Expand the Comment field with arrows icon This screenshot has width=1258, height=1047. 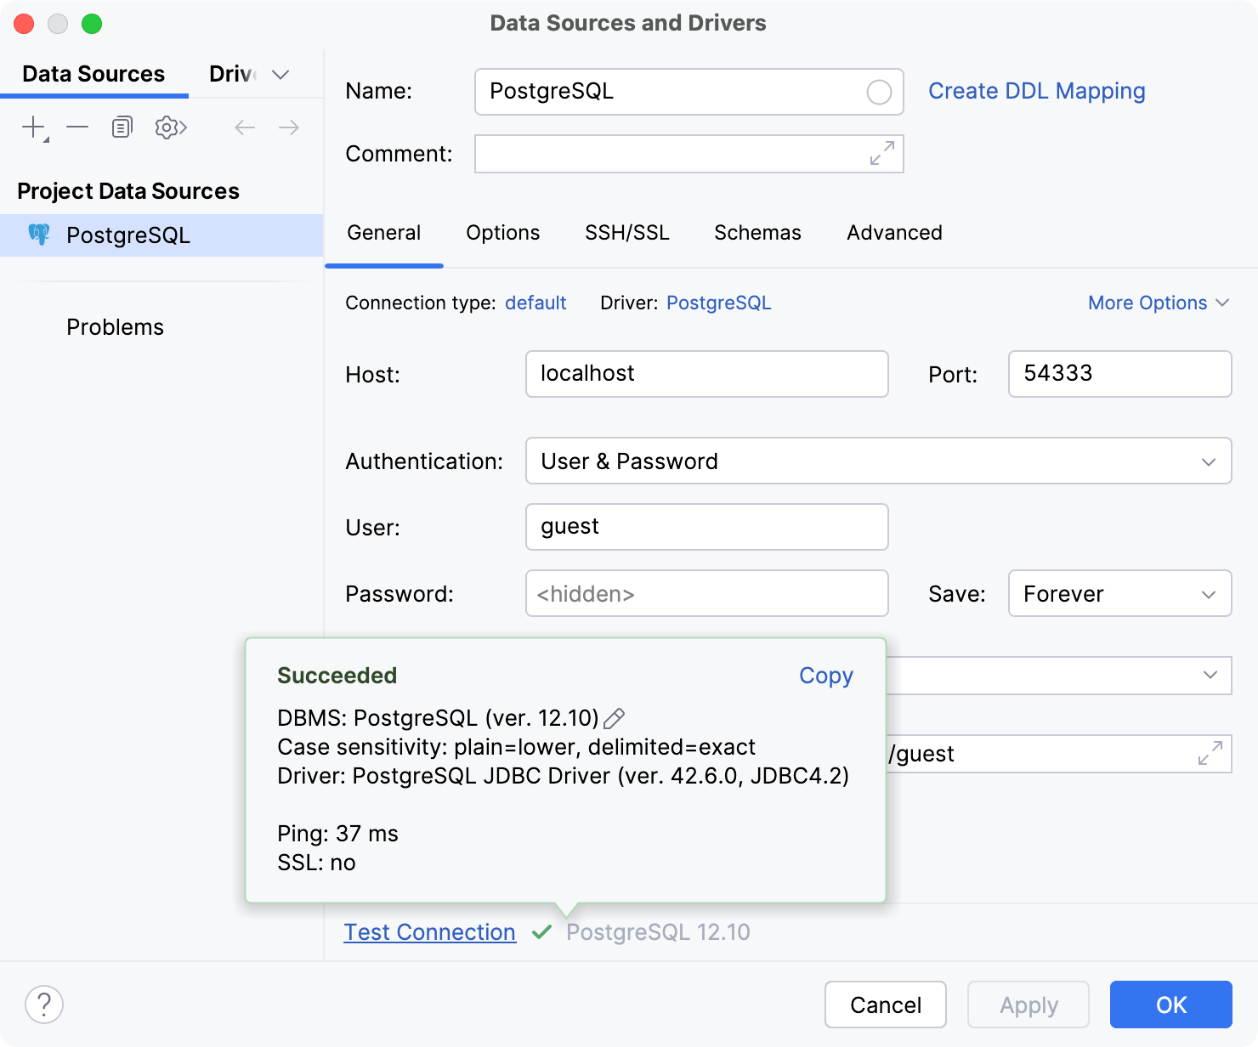pos(881,154)
